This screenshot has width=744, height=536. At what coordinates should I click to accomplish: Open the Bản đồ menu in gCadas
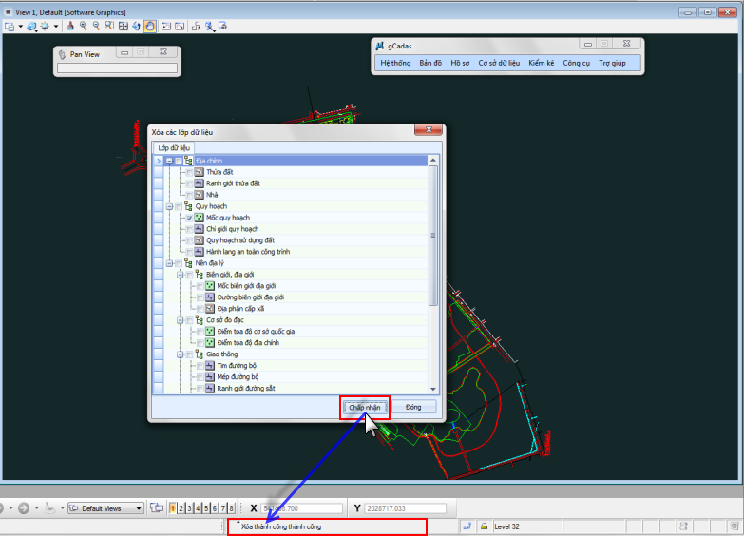click(x=430, y=63)
